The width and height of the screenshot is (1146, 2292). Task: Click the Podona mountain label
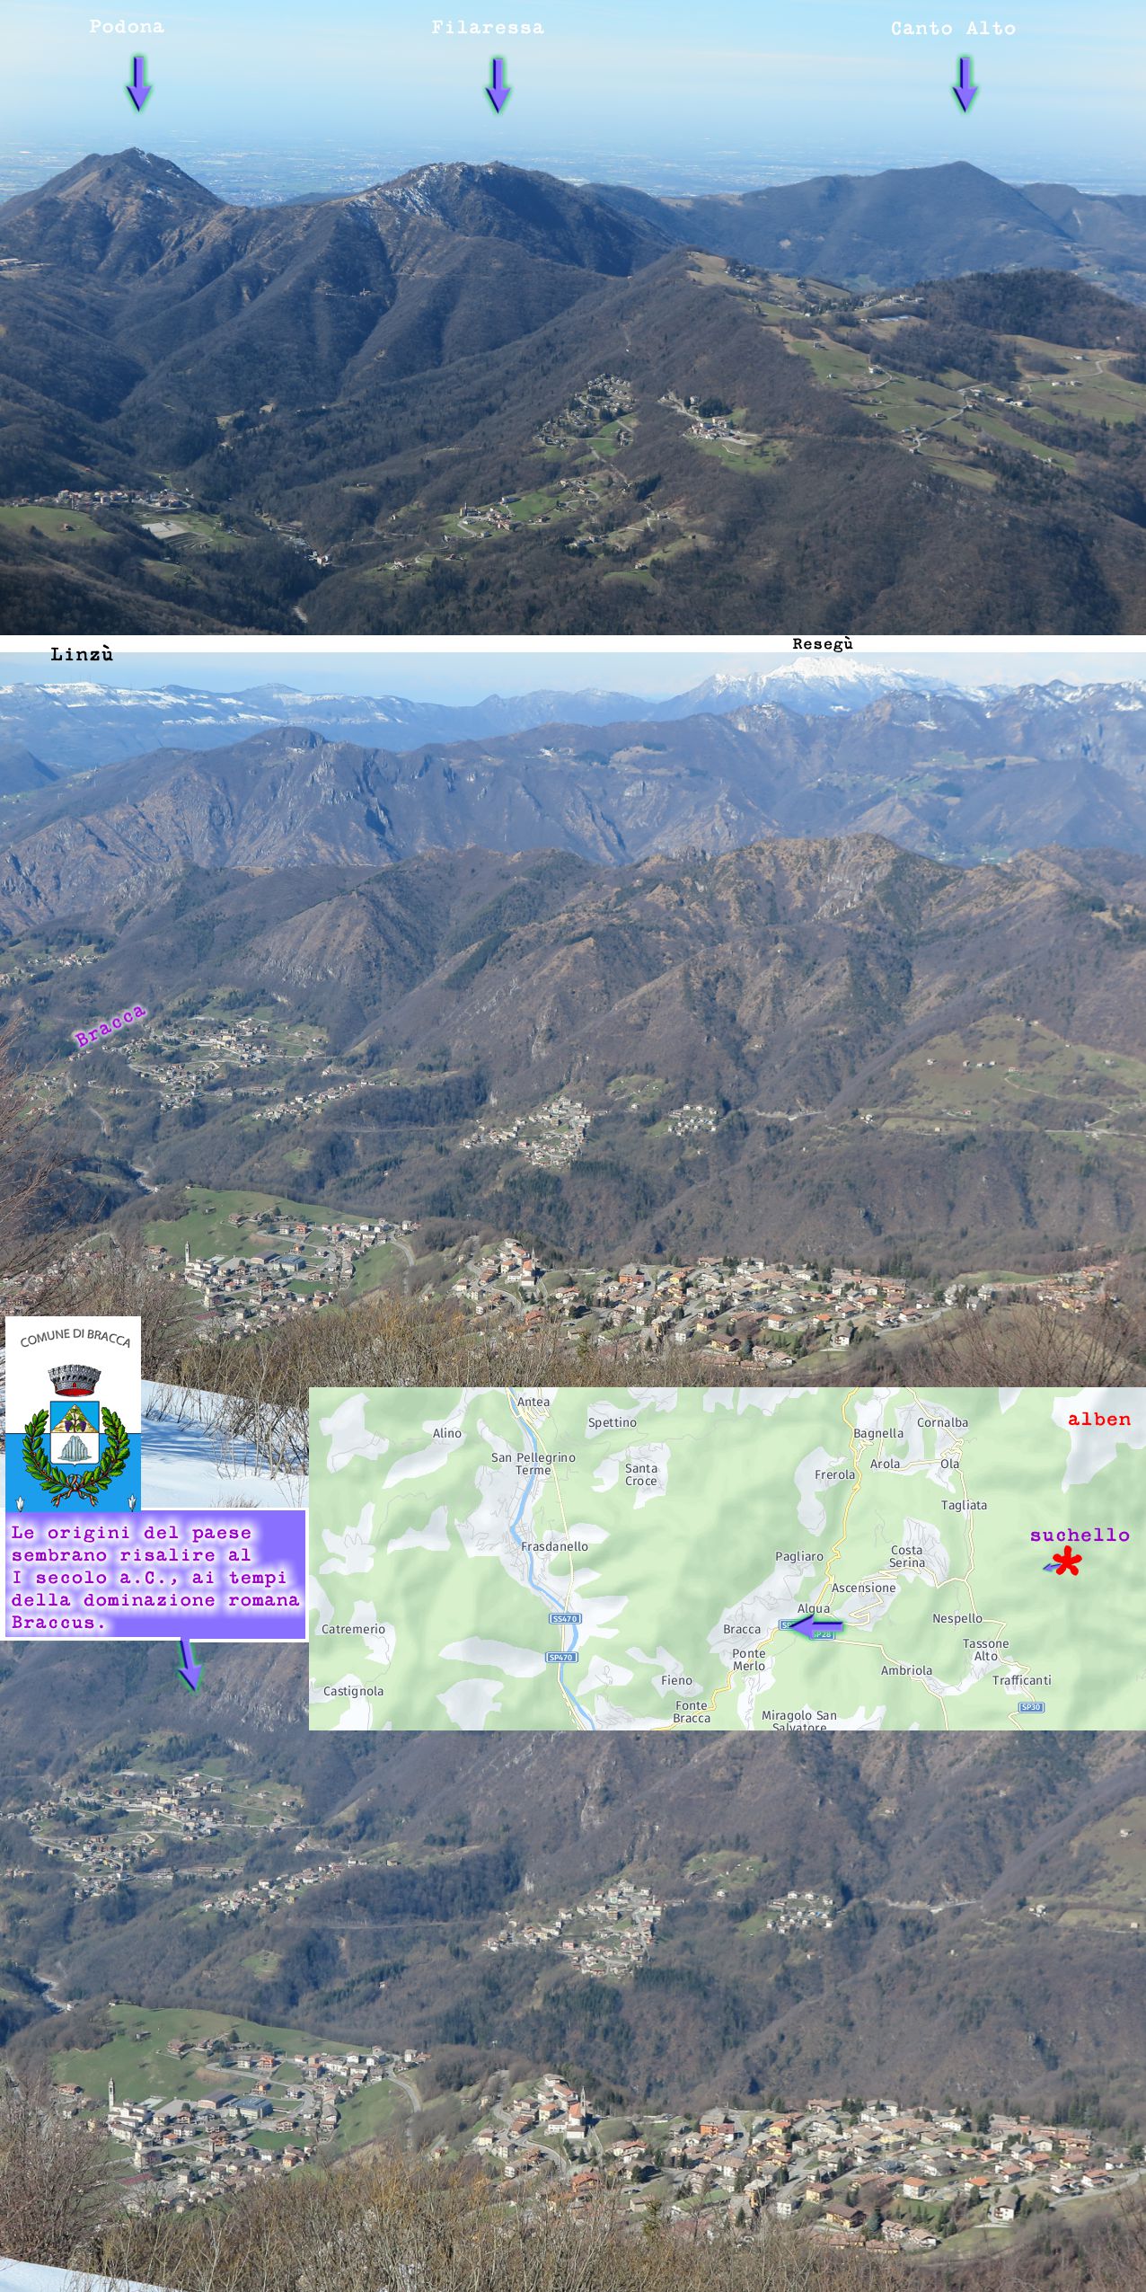tap(127, 27)
